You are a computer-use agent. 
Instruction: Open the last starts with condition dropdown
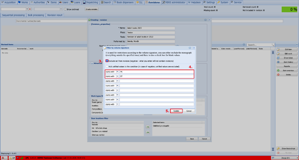[117, 104]
